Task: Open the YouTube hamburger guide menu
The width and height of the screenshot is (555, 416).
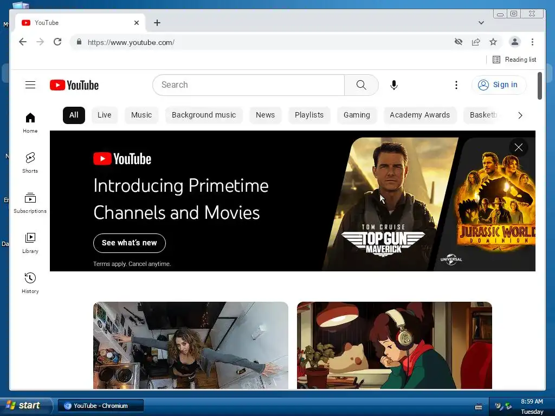Action: coord(30,85)
